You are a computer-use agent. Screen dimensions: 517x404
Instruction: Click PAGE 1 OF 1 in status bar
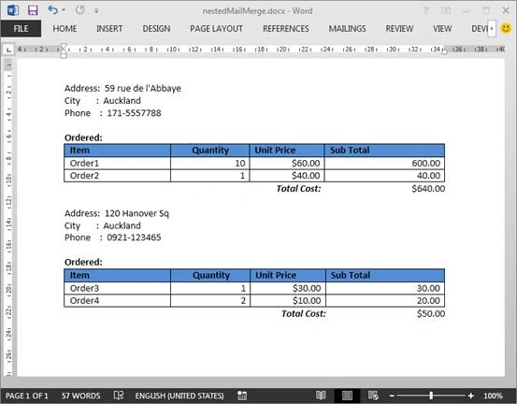click(x=27, y=396)
